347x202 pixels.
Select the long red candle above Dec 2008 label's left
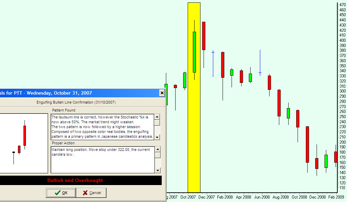307,145
